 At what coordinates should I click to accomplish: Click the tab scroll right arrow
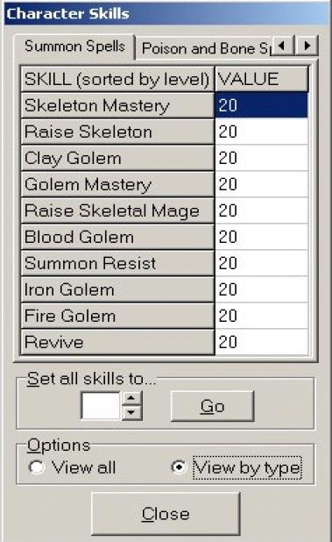(x=306, y=46)
